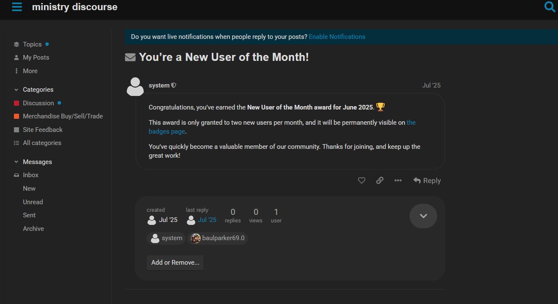558x304 pixels.
Task: Click the system user avatar on post
Action: click(135, 87)
